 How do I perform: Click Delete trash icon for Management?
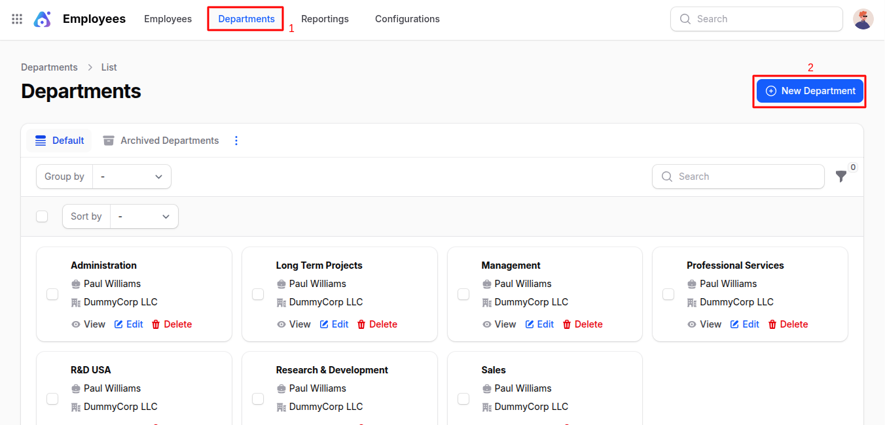pyautogui.click(x=567, y=324)
